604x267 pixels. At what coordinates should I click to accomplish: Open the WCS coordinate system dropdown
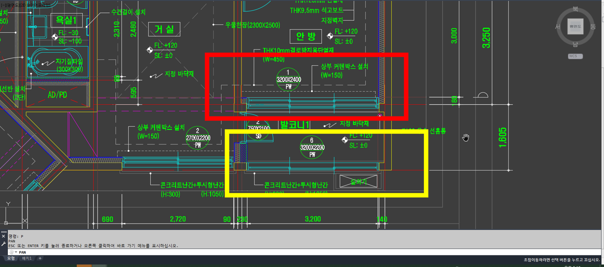pyautogui.click(x=575, y=56)
